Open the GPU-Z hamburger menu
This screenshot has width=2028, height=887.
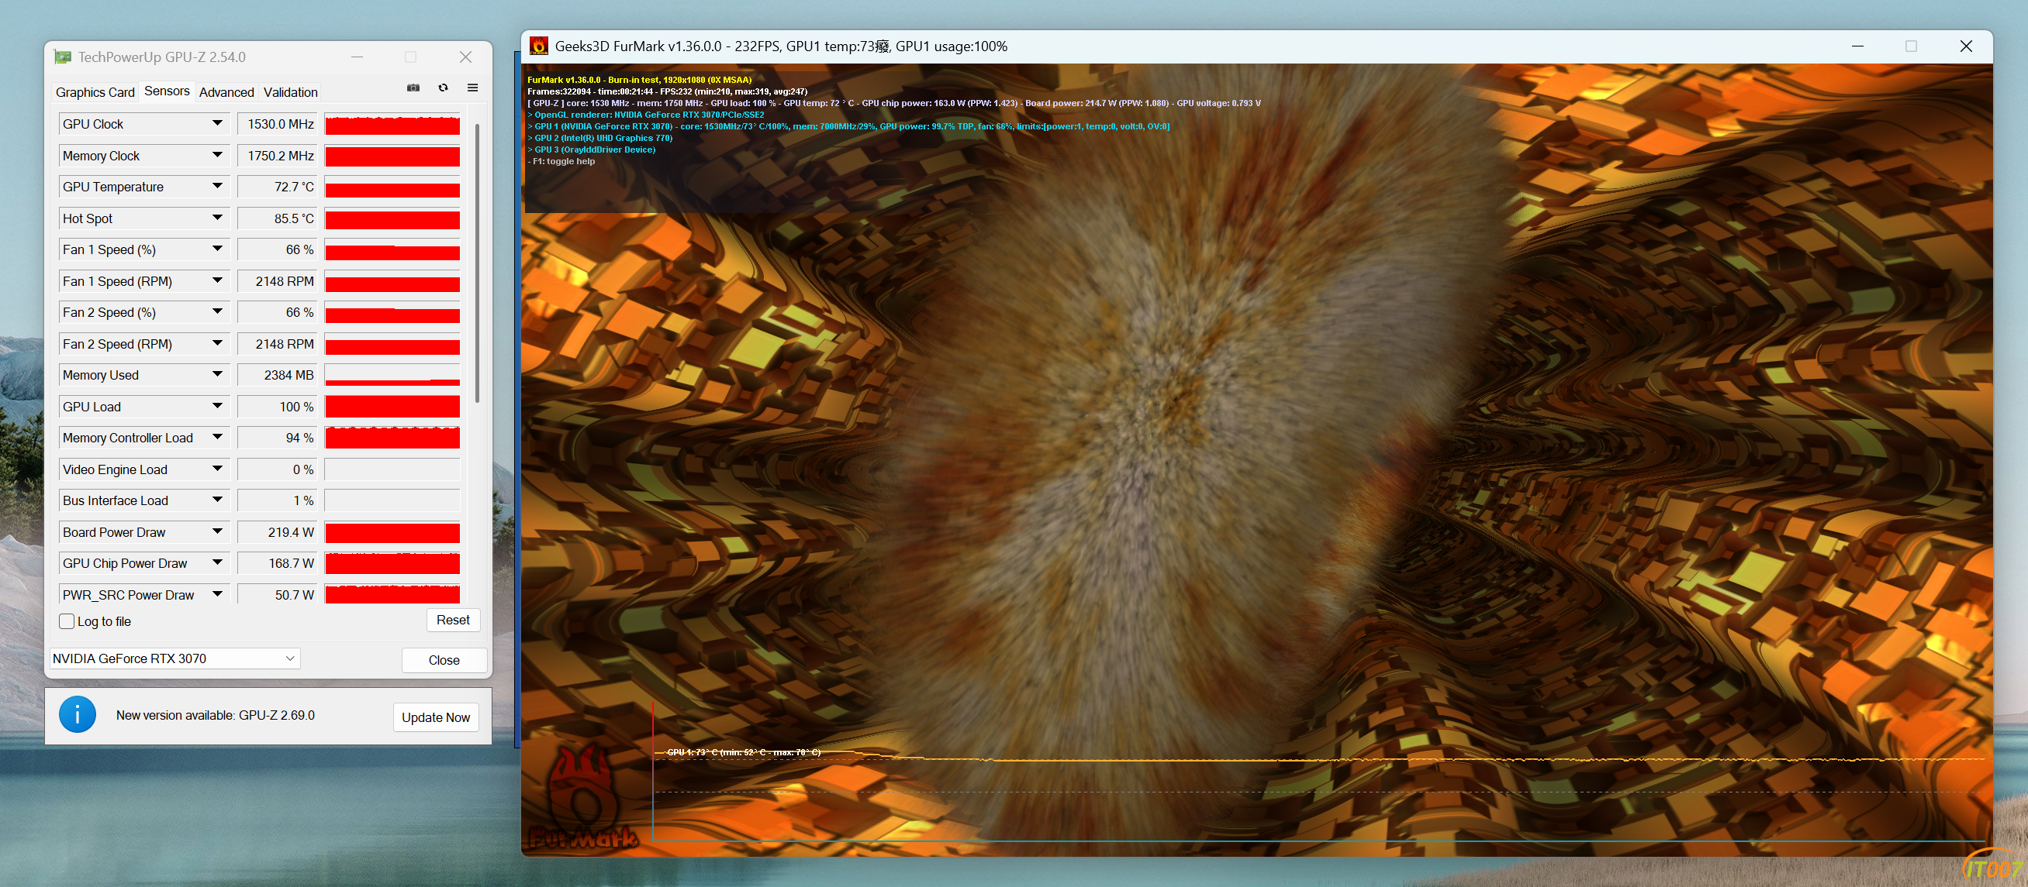pyautogui.click(x=472, y=88)
